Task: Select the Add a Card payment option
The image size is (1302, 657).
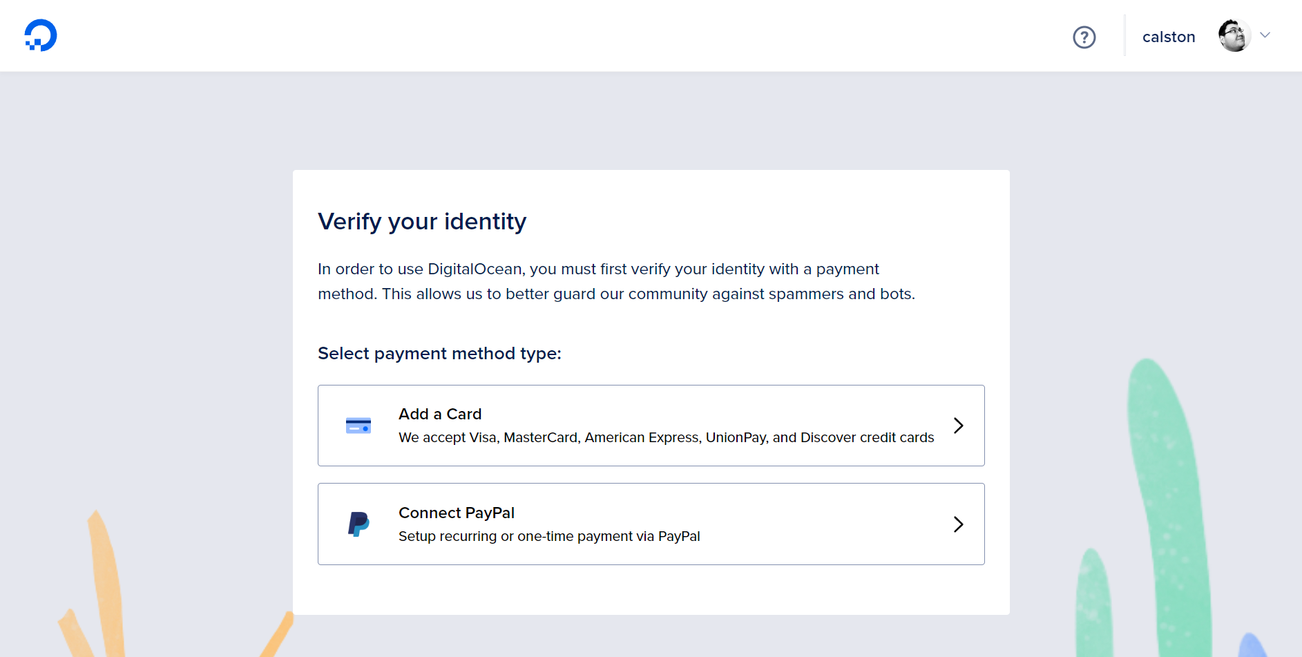Action: [x=651, y=426]
